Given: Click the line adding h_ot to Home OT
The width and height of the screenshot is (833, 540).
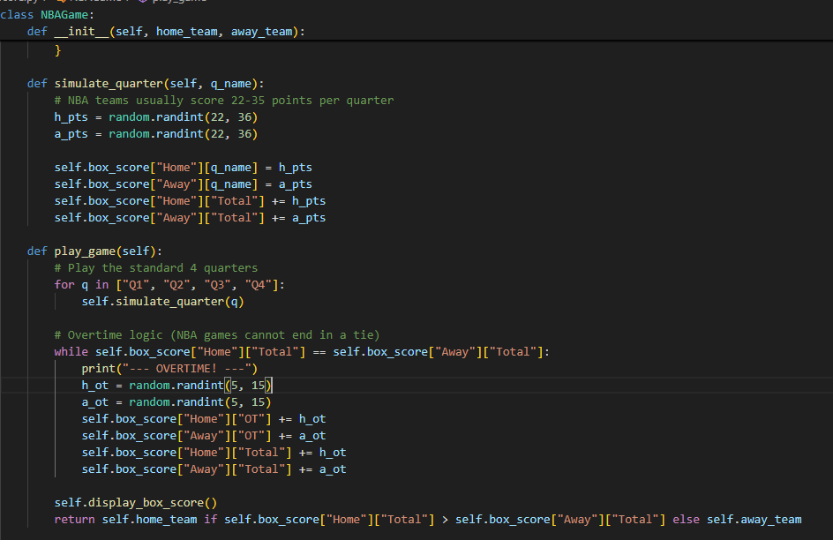Looking at the screenshot, I should [x=204, y=419].
